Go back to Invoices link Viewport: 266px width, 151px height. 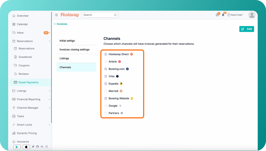(61, 24)
